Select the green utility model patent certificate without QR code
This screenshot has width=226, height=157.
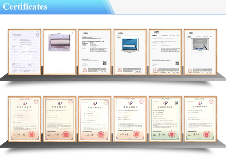[200, 119]
